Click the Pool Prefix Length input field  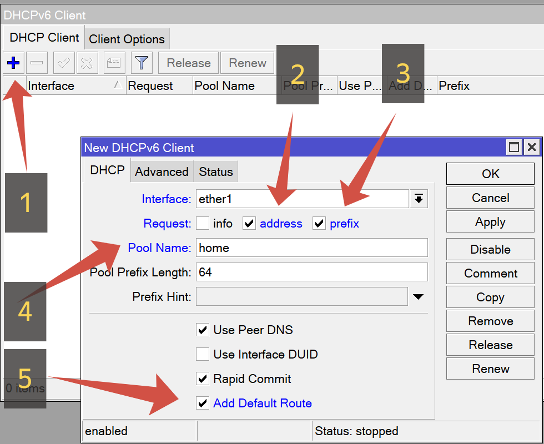[x=312, y=272]
